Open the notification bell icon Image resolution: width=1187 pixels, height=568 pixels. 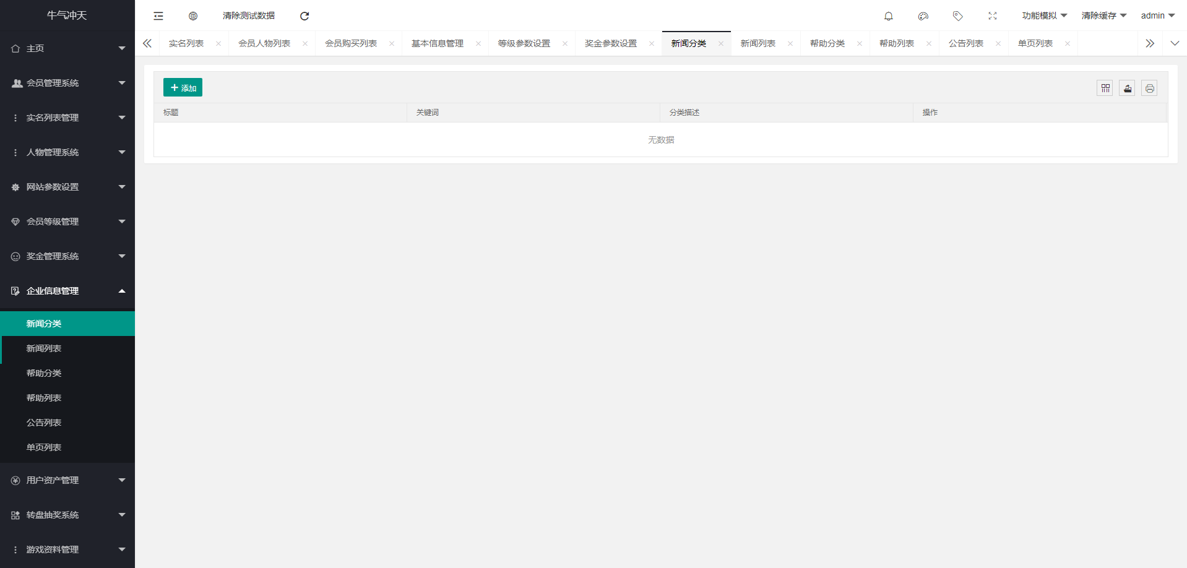(889, 15)
